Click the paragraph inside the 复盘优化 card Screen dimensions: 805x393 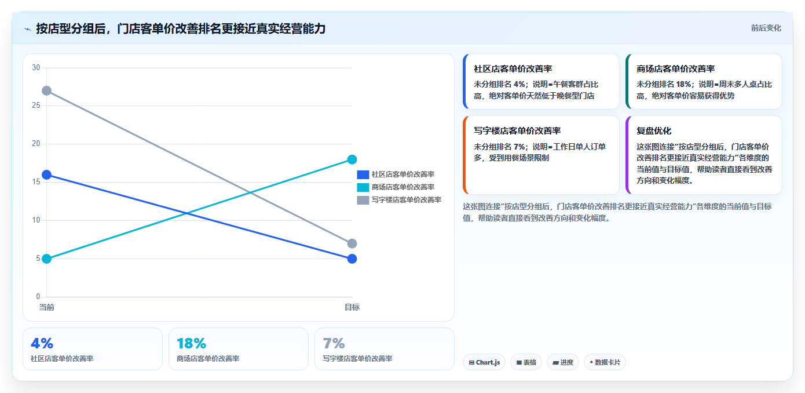point(704,163)
